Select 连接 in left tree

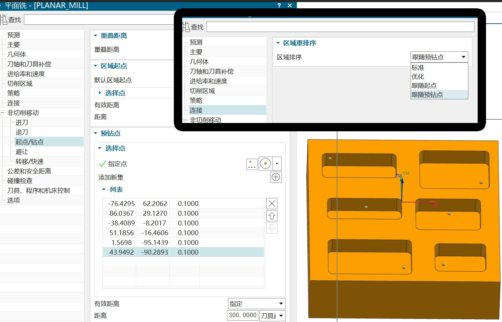[14, 103]
